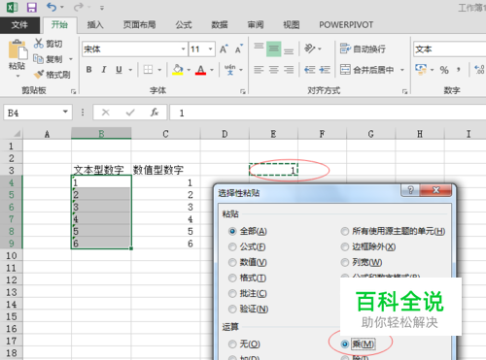
Task: Open the font color dropdown arrow
Action: tap(212, 70)
